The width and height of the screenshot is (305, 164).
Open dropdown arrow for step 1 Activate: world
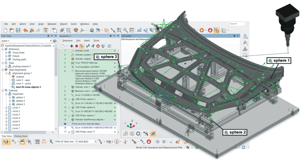coord(115,51)
